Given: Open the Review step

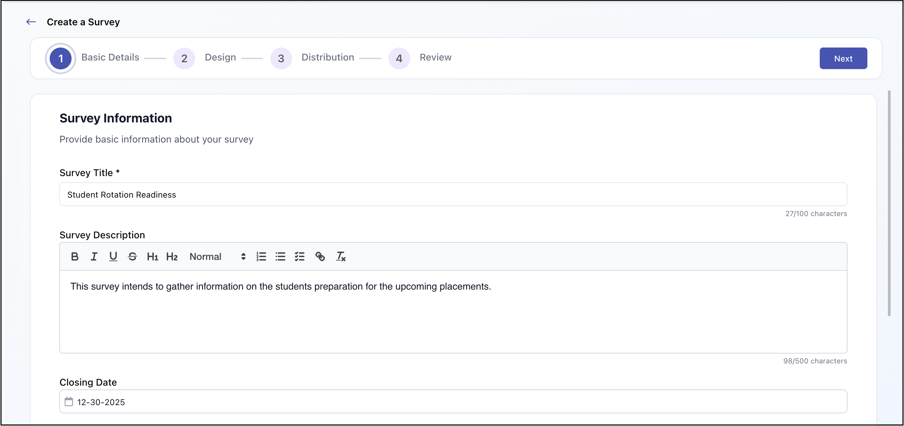Looking at the screenshot, I should coord(399,58).
